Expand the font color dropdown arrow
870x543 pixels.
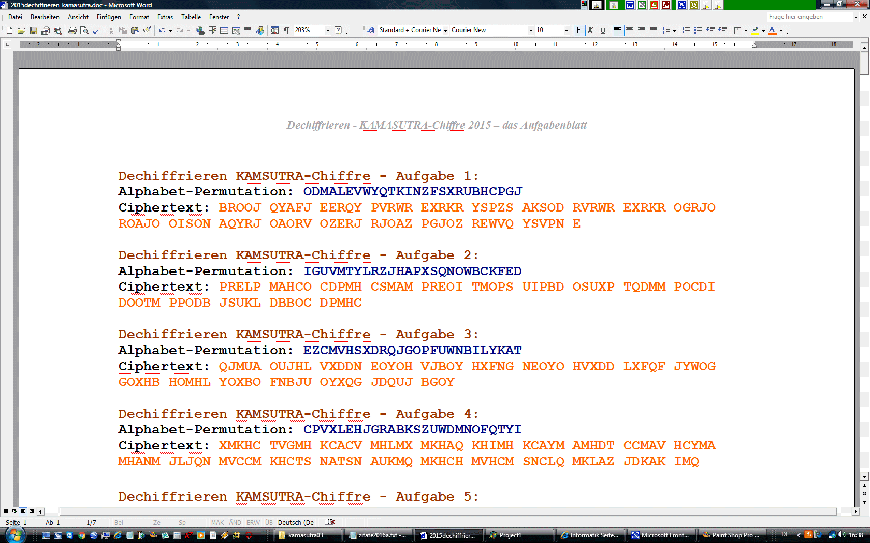[781, 31]
